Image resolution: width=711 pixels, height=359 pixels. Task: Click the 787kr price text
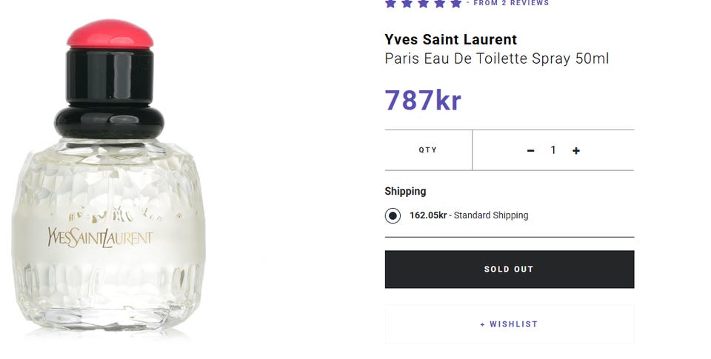(422, 100)
